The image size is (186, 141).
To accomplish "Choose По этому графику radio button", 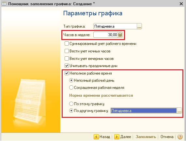I will click(x=71, y=104).
